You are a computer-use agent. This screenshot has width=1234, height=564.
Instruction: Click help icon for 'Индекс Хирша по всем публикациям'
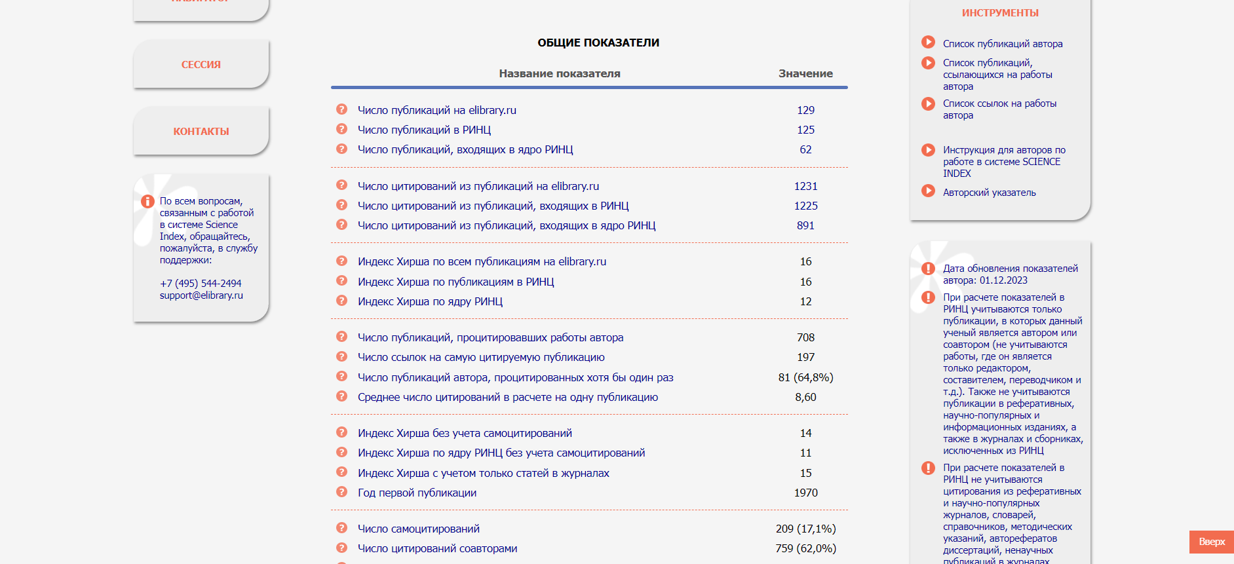tap(341, 261)
